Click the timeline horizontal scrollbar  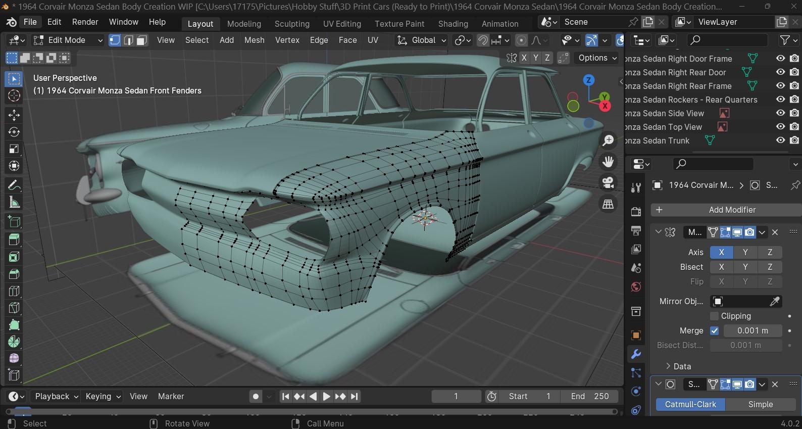[x=312, y=411]
